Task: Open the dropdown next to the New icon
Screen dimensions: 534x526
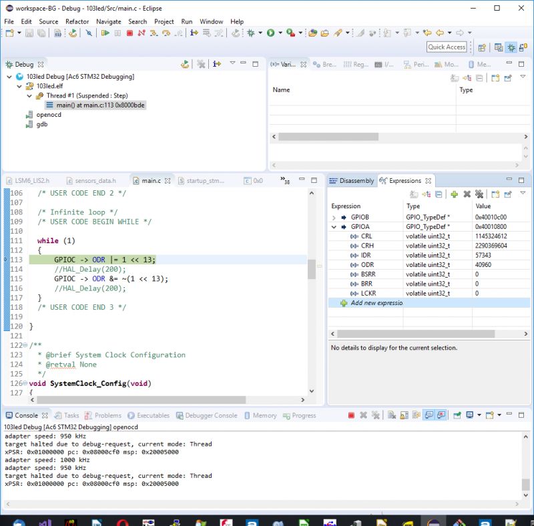Action: 19,33
